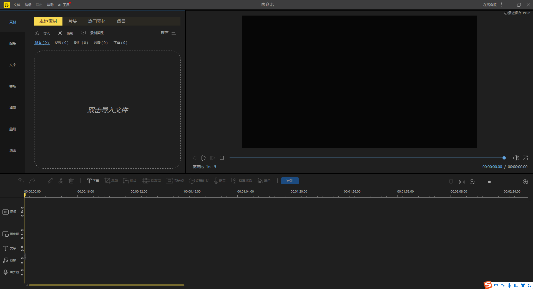Click the blue 导出 export button
533x289 pixels.
click(x=290, y=181)
